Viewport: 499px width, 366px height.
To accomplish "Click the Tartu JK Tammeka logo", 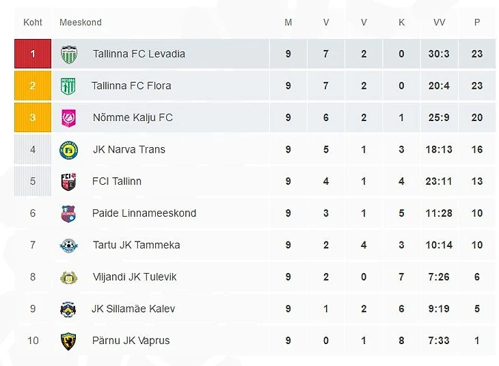I will 68,246.
